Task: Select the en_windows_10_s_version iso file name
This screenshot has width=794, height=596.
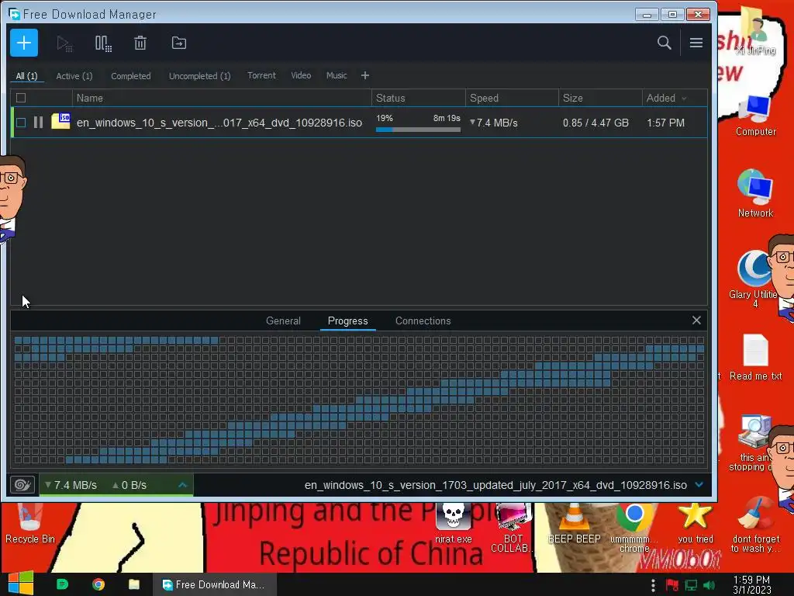Action: click(x=219, y=123)
